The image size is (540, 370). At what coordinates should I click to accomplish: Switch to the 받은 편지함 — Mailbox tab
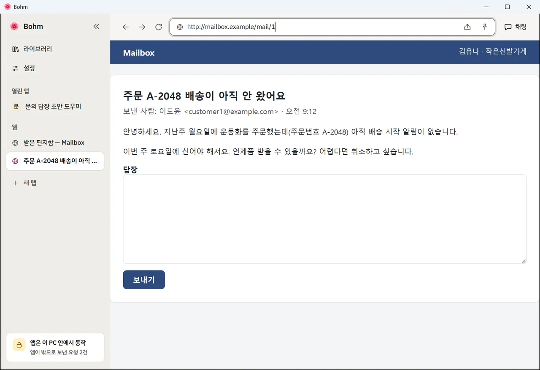tap(55, 143)
